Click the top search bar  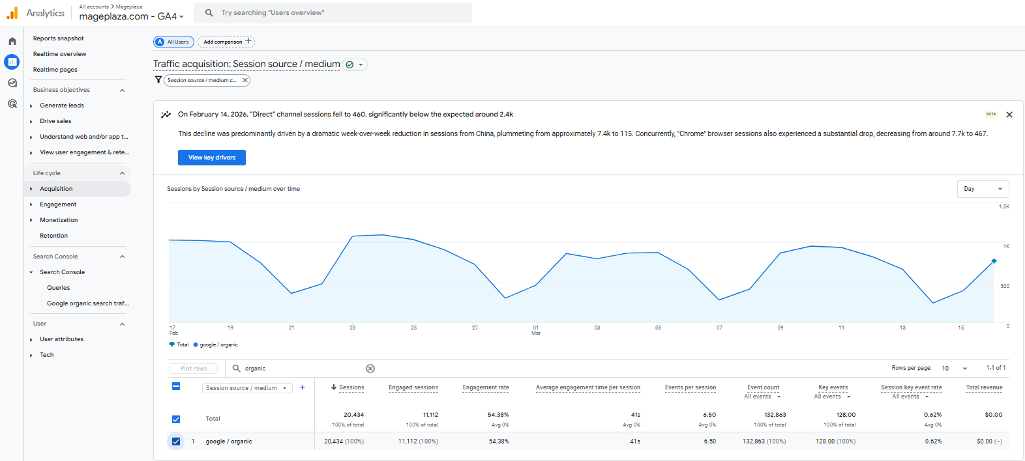point(333,13)
